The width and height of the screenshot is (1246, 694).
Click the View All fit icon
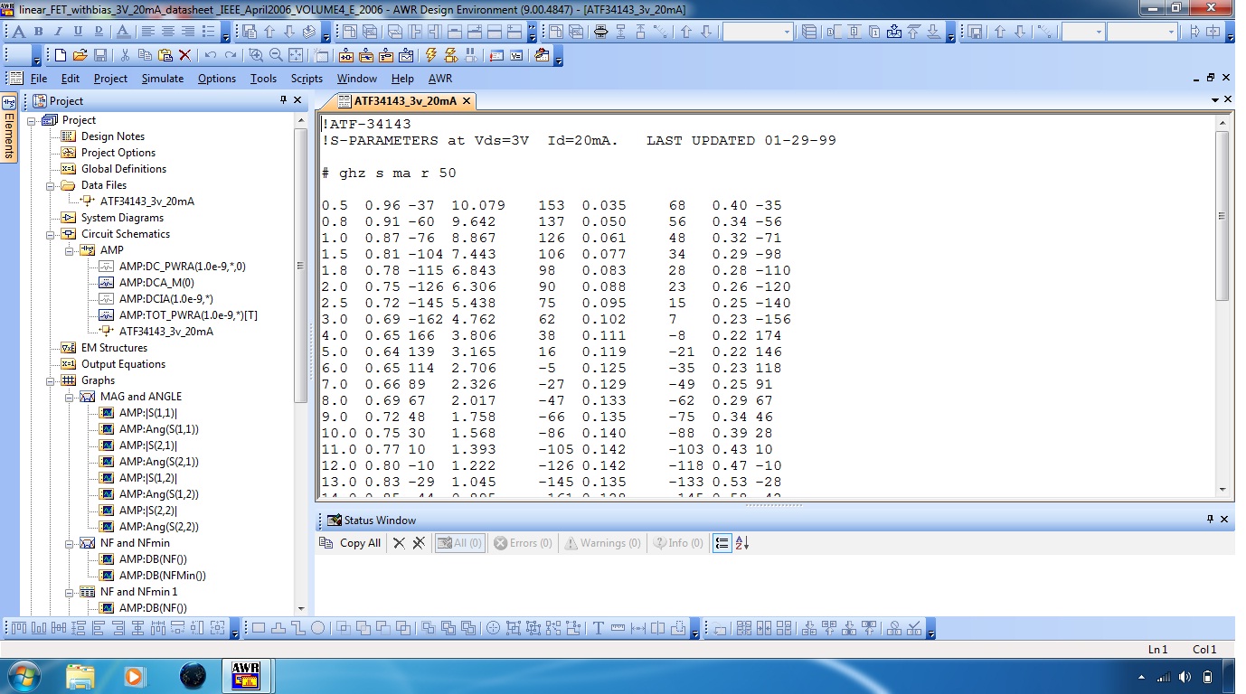pos(296,55)
